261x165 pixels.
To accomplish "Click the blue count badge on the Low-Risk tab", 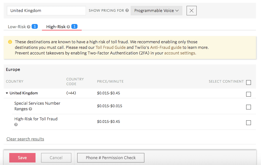I will [x=34, y=26].
